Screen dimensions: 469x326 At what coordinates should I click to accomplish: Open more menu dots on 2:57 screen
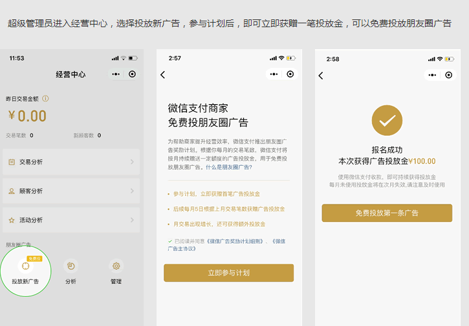(274, 74)
